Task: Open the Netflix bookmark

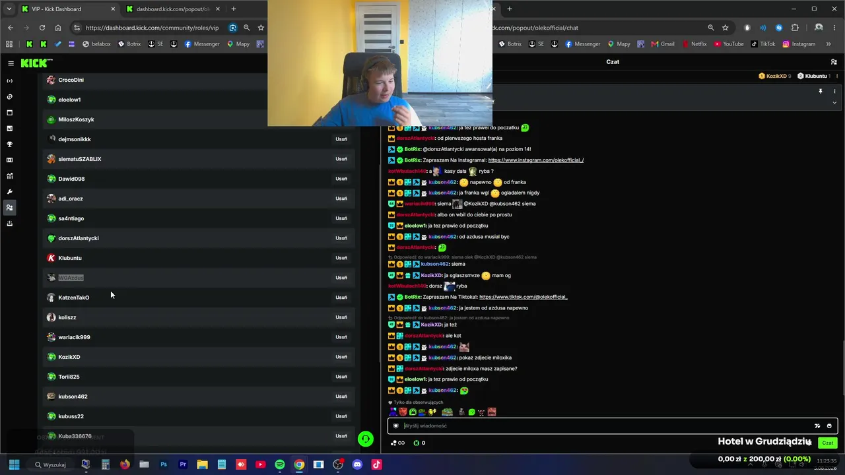Action: (x=694, y=44)
